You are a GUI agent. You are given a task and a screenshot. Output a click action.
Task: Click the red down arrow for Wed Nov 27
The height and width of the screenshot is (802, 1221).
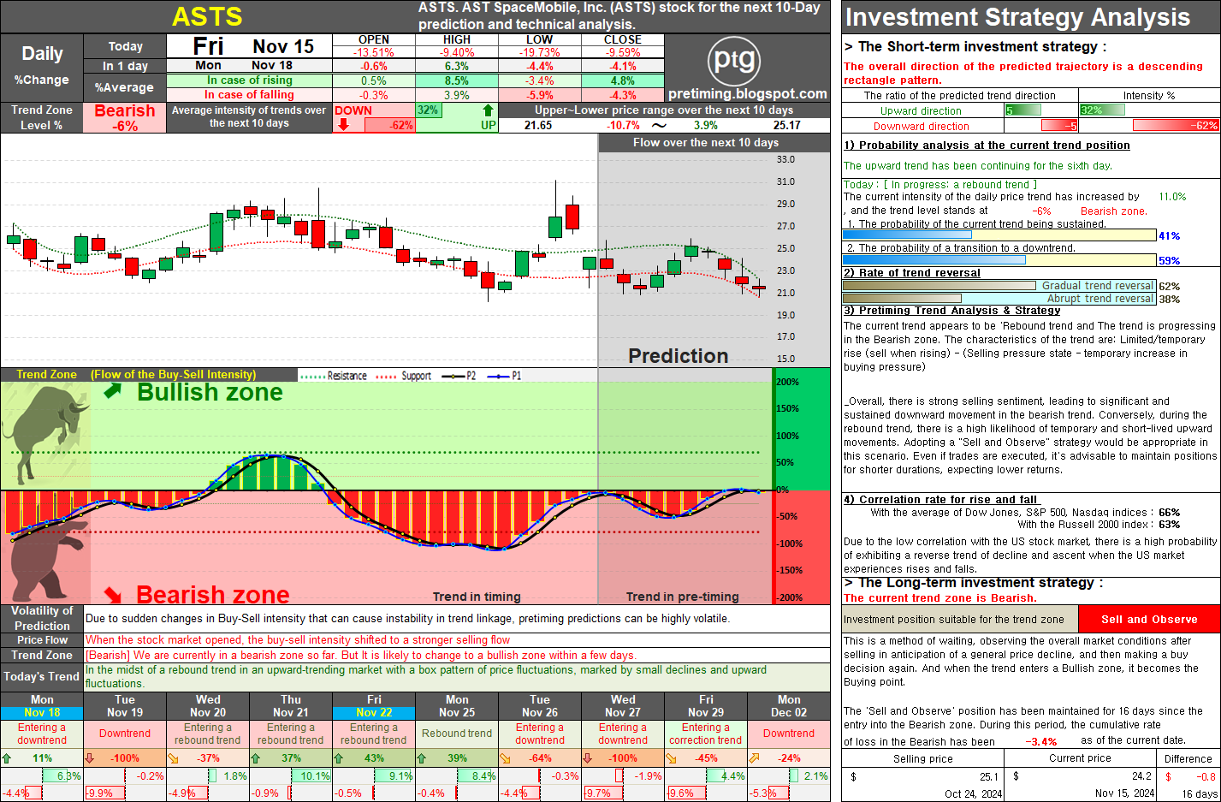pos(587,758)
